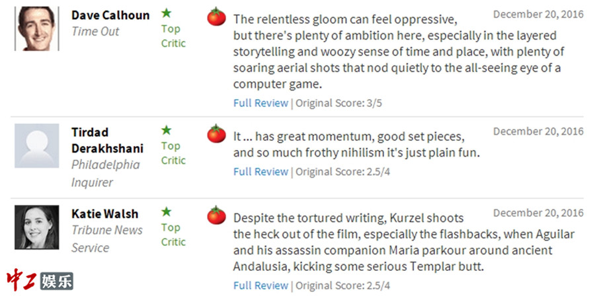The width and height of the screenshot is (595, 298).
Task: Click the tomato icon beside Tirdad Derakhshani's review
Action: pyautogui.click(x=216, y=133)
